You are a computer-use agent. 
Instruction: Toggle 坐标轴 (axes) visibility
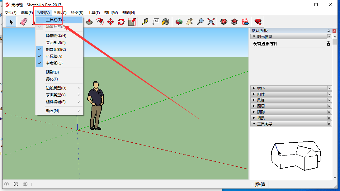tap(54, 56)
